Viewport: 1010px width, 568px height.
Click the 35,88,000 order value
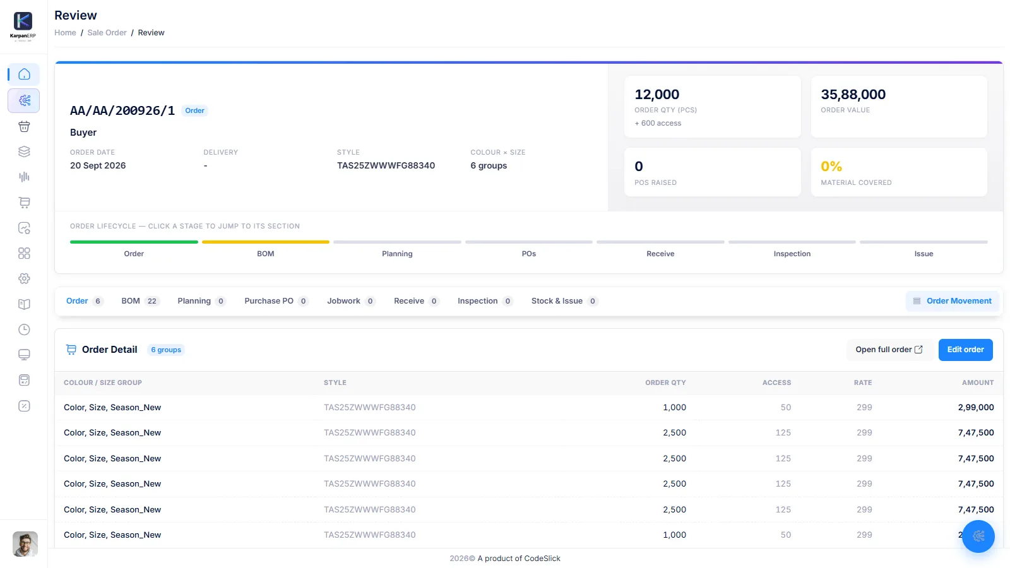(853, 95)
